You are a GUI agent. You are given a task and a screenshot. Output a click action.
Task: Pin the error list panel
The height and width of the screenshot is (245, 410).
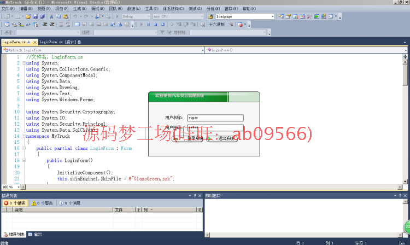[x=194, y=195]
